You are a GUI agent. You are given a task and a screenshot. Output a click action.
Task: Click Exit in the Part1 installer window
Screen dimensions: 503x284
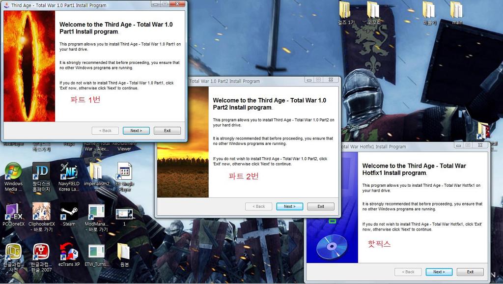click(x=167, y=131)
